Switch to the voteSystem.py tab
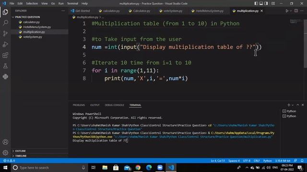307x172 pixels. 171,11
